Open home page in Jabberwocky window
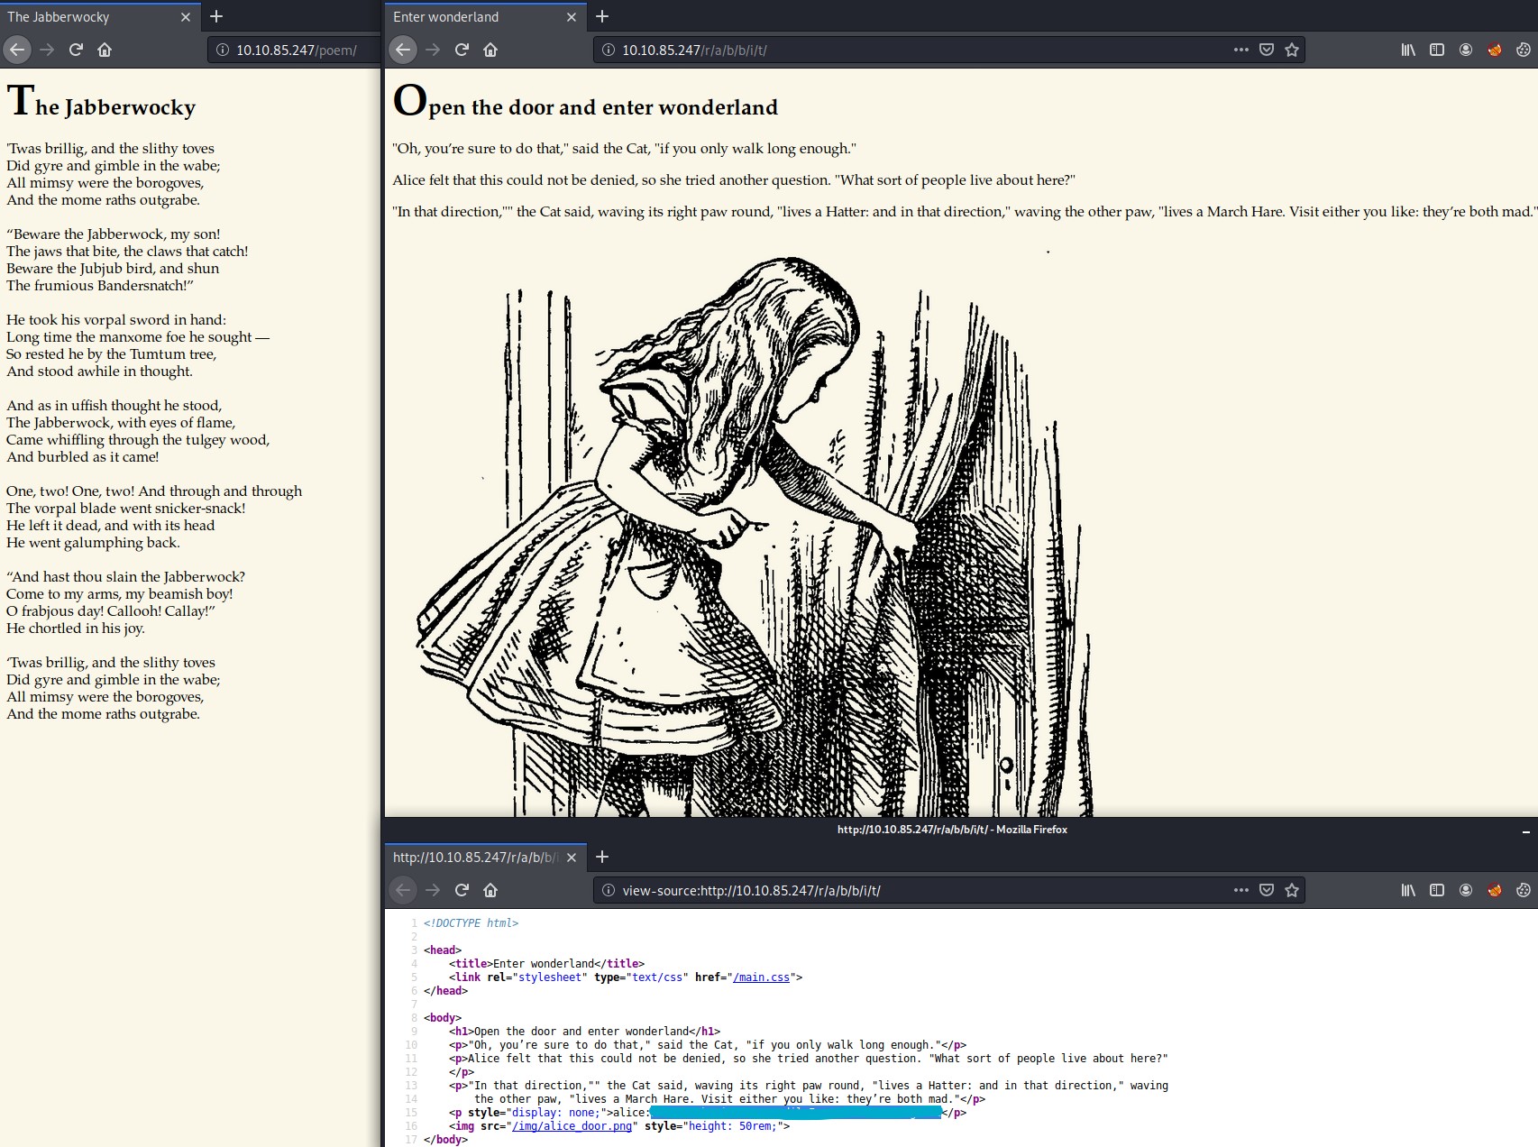This screenshot has width=1538, height=1147. coord(105,50)
